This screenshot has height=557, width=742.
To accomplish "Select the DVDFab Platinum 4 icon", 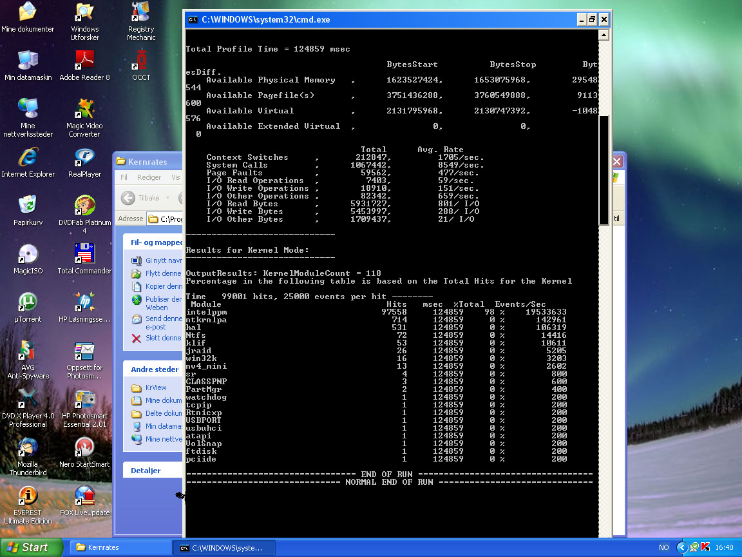I will pyautogui.click(x=84, y=206).
